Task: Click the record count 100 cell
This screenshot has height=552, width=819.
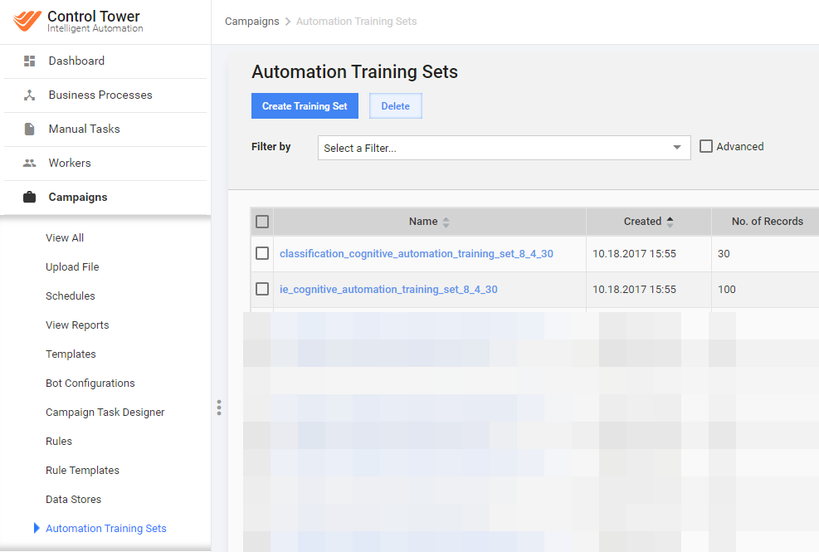Action: tap(727, 289)
